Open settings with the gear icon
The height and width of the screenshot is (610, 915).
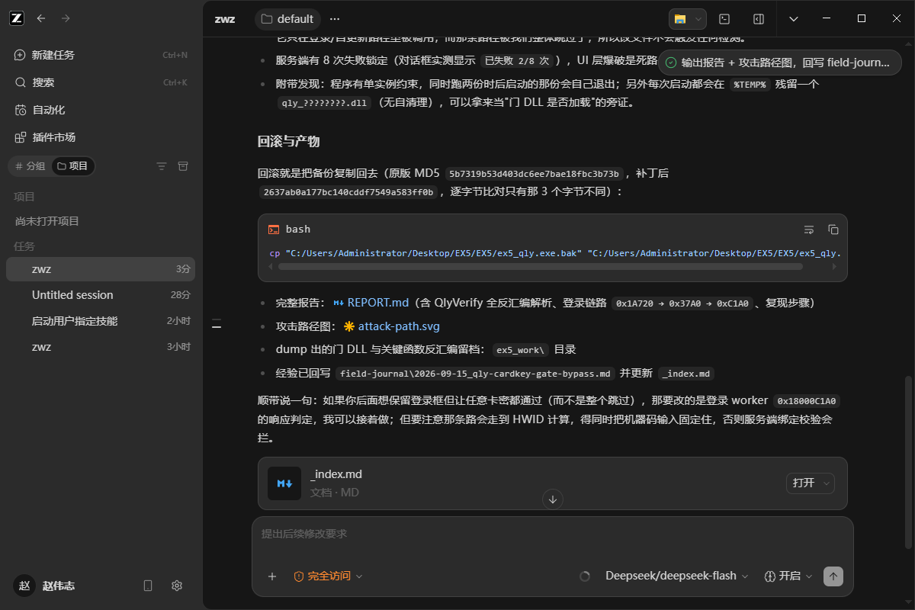click(177, 586)
